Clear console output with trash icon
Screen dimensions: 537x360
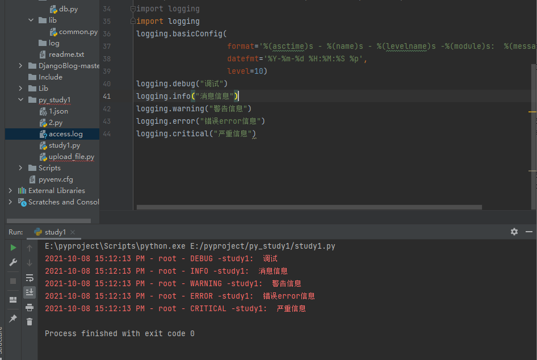[30, 321]
